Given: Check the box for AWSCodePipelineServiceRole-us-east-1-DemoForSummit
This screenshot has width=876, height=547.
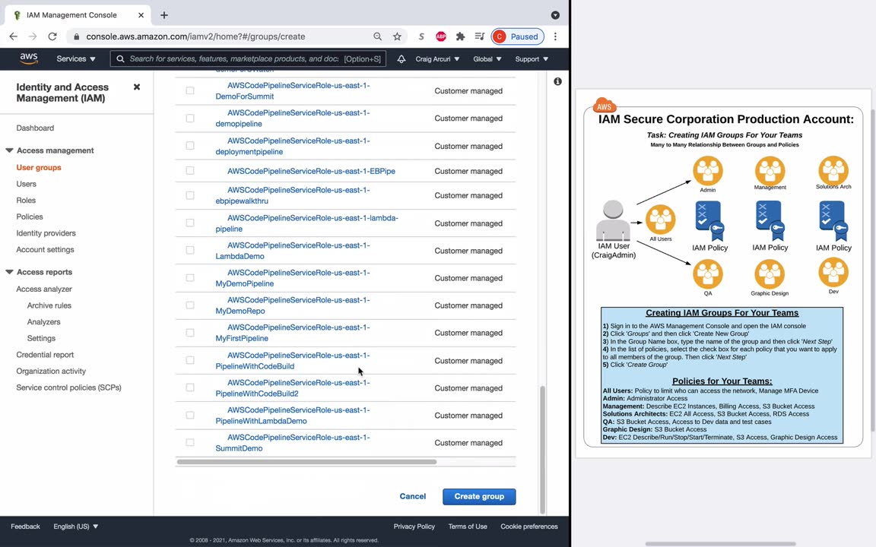Looking at the screenshot, I should pyautogui.click(x=190, y=90).
